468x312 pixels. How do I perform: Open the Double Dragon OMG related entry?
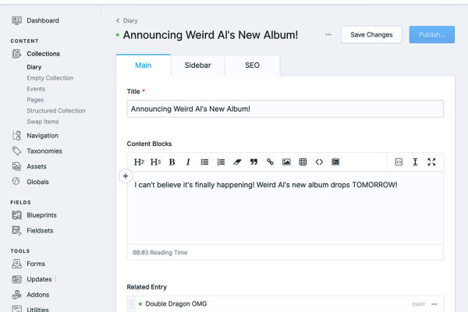point(176,304)
